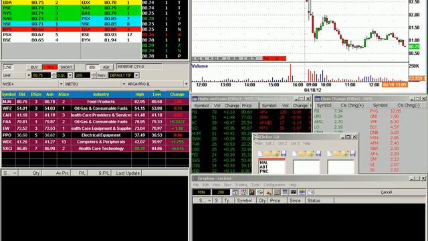Click the multicolored grid icon in Graybox toolbar
Screen dimensions: 428x241
tap(302, 192)
